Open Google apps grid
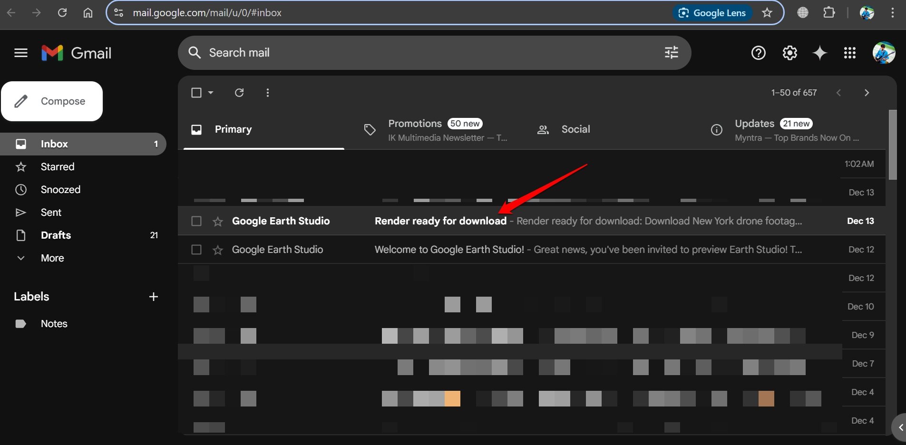Screen dimensions: 906x445 click(x=850, y=53)
